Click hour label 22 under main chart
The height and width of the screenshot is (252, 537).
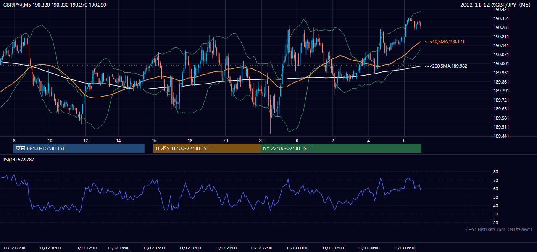click(261, 140)
